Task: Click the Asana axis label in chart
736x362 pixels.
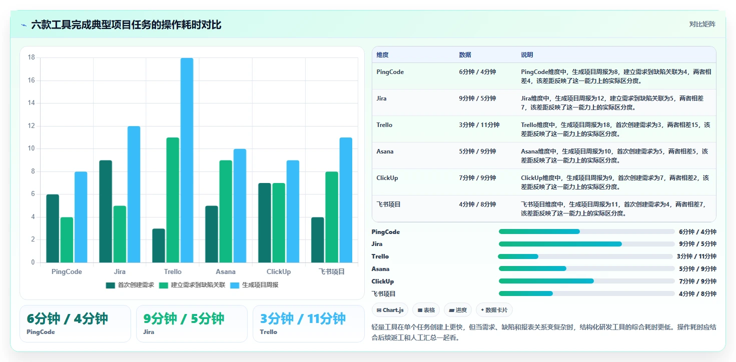Action: click(x=226, y=271)
